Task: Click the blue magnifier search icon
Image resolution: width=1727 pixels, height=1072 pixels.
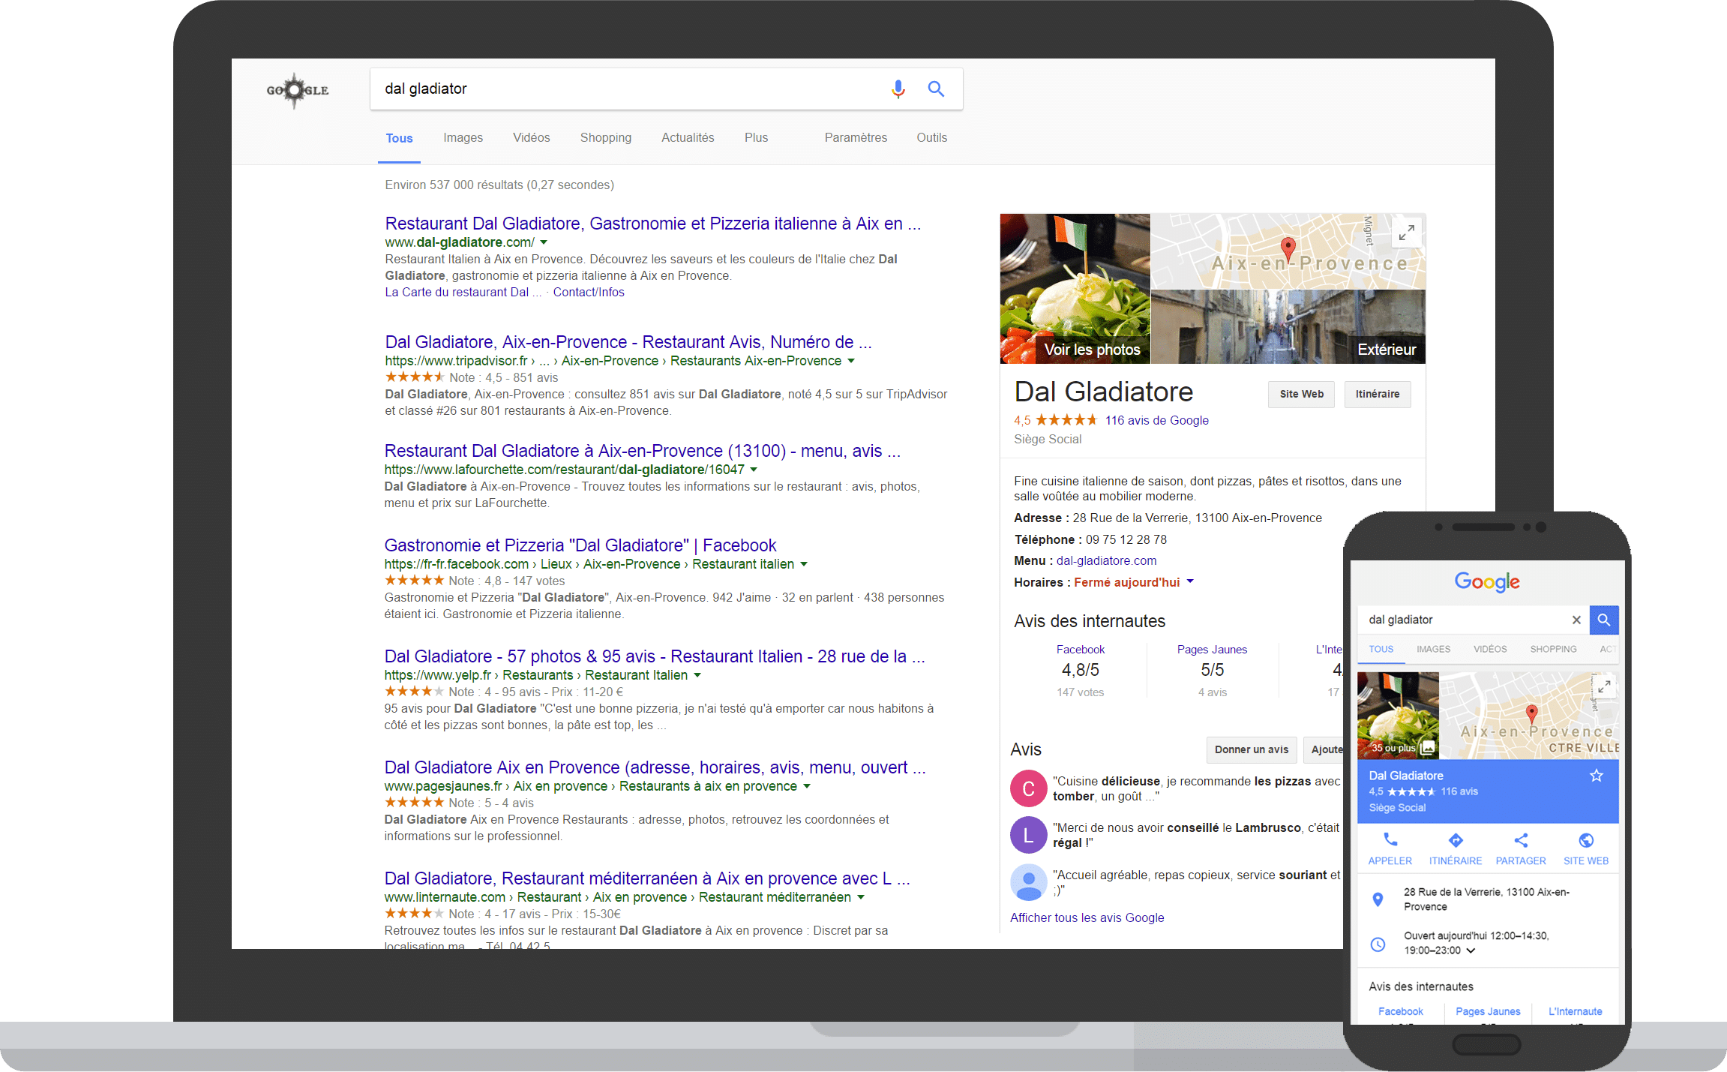Action: point(936,89)
